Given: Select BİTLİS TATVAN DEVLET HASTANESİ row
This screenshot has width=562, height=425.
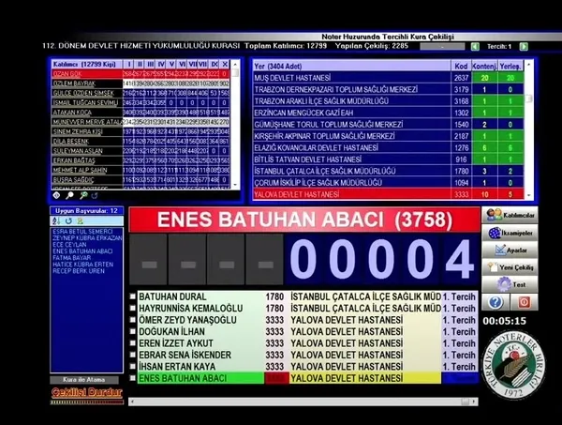Looking at the screenshot, I should click(388, 159).
